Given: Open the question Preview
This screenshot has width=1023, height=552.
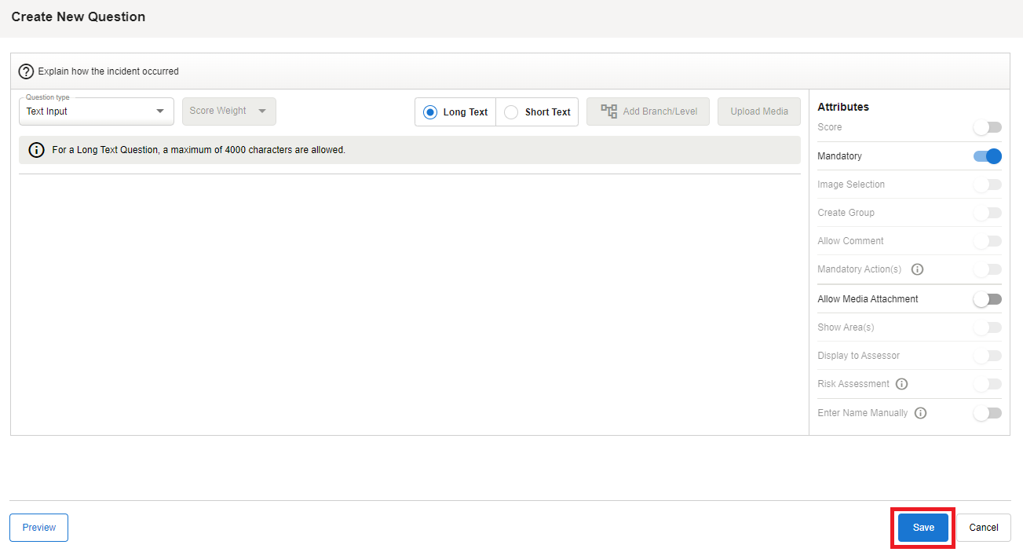Looking at the screenshot, I should tap(38, 528).
